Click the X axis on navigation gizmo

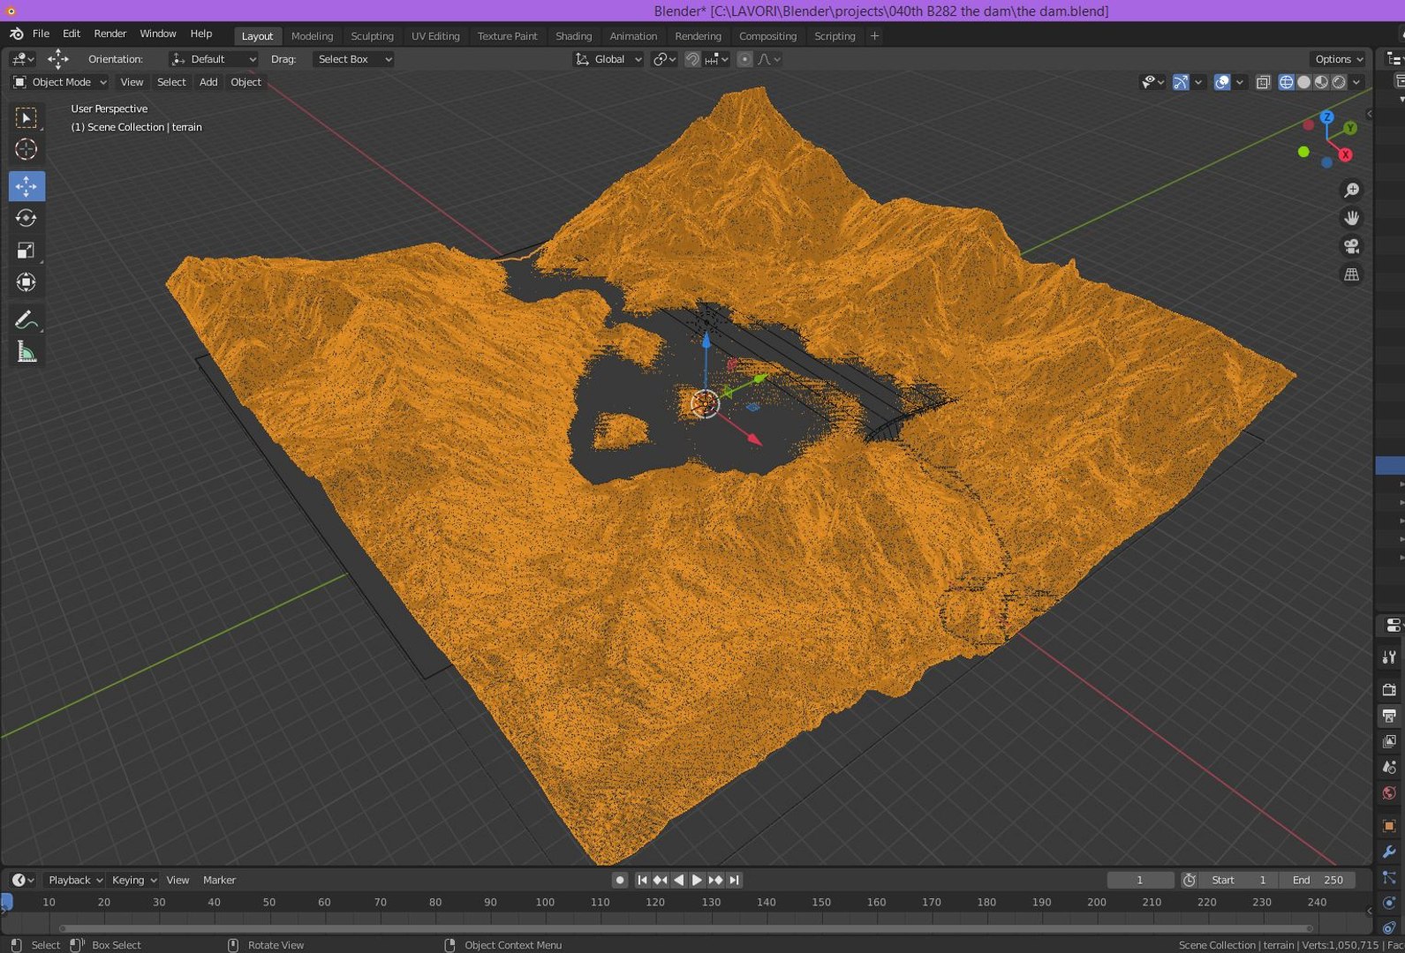[x=1346, y=154]
